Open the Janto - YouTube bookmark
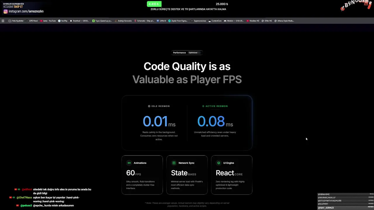 point(48,21)
